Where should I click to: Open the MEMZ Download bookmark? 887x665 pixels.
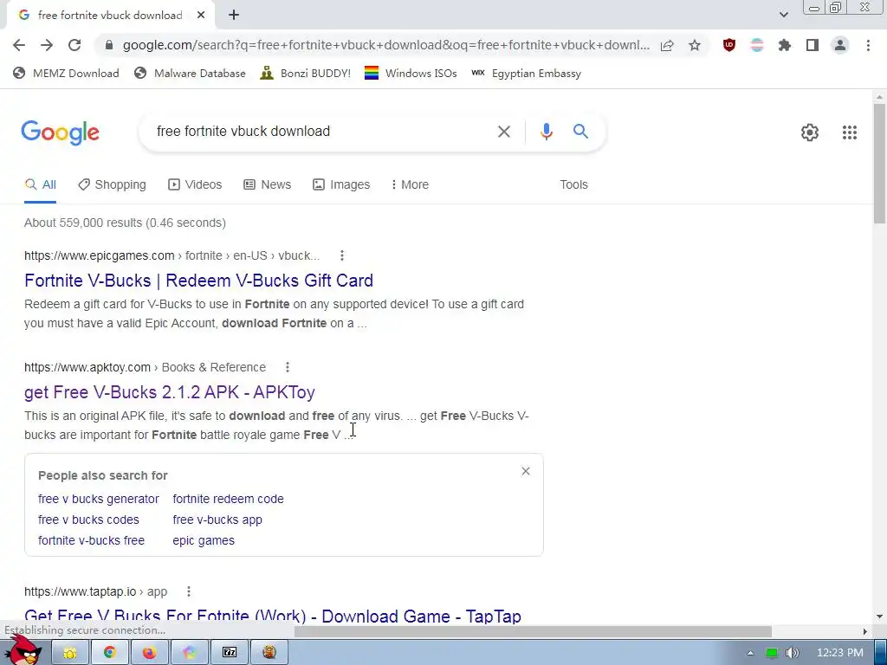coord(66,74)
